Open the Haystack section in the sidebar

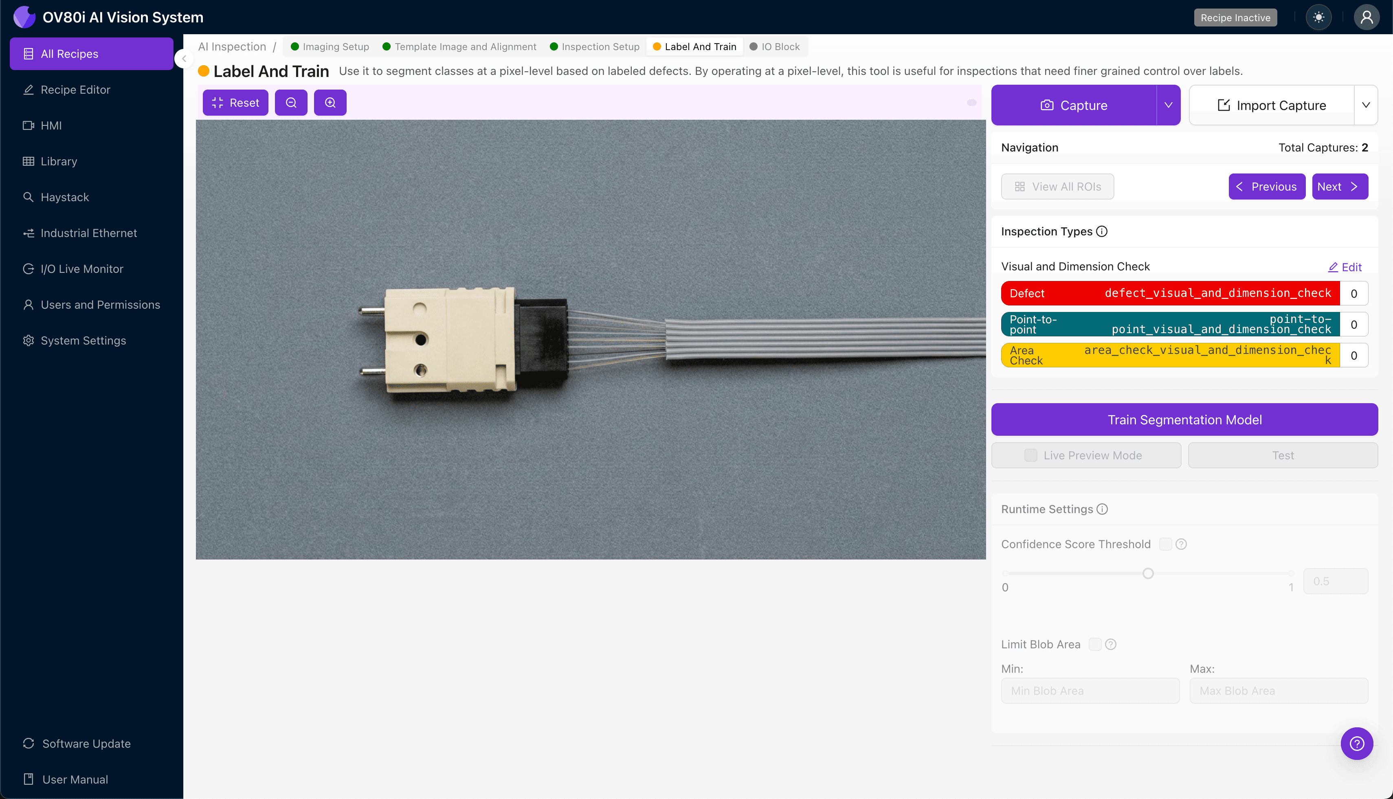(x=64, y=197)
